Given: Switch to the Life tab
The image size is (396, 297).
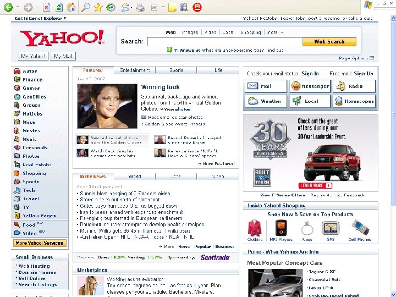Looking at the screenshot, I should [218, 70].
